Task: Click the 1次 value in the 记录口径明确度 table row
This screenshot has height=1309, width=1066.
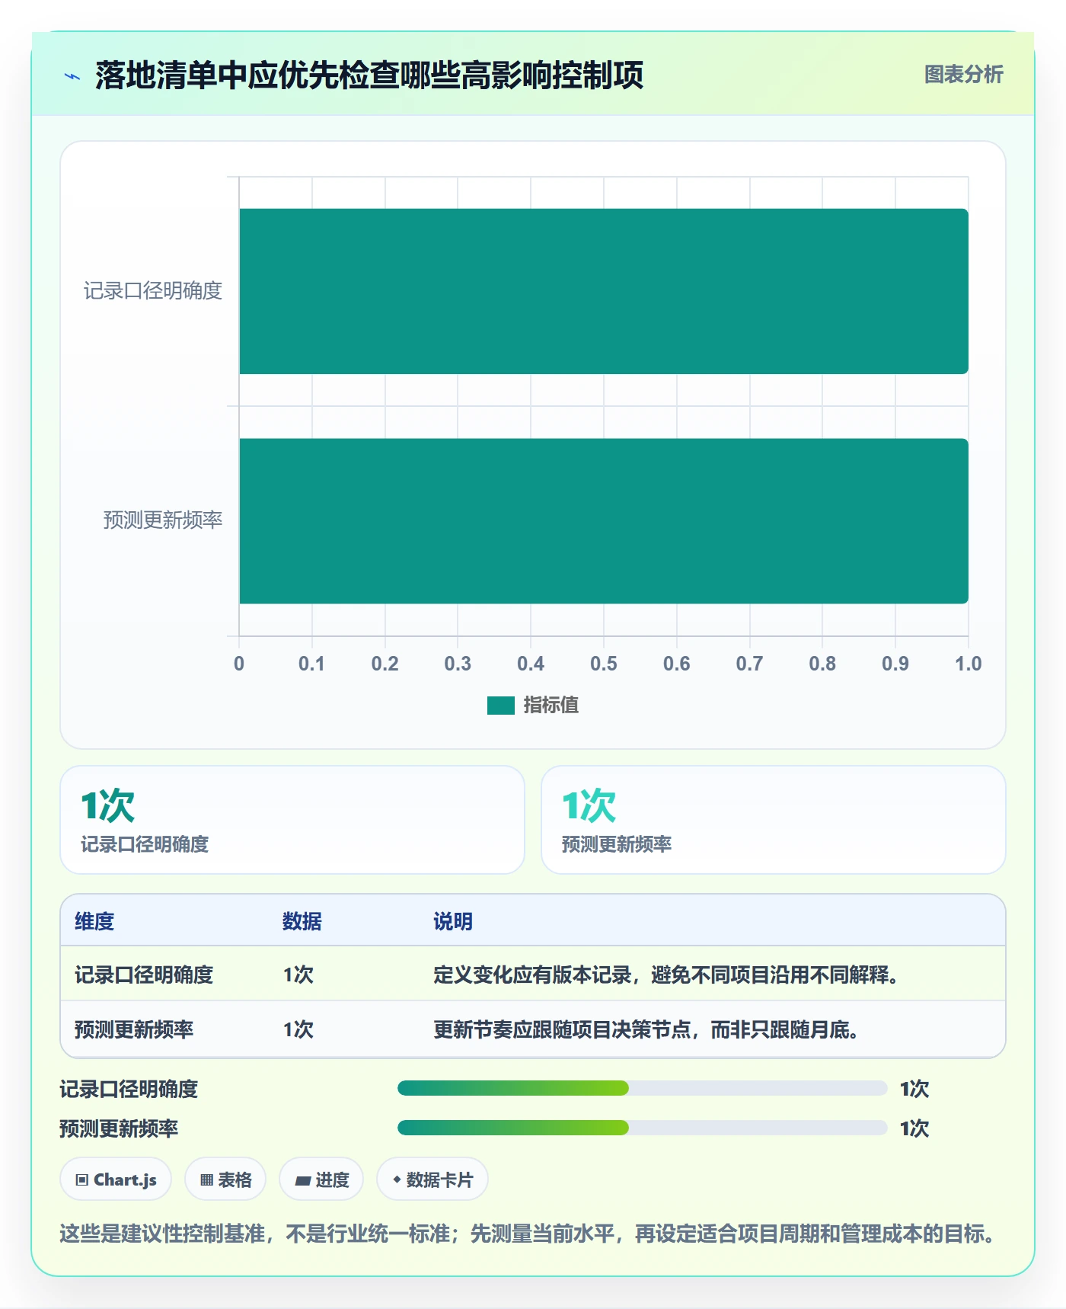Action: click(x=298, y=975)
